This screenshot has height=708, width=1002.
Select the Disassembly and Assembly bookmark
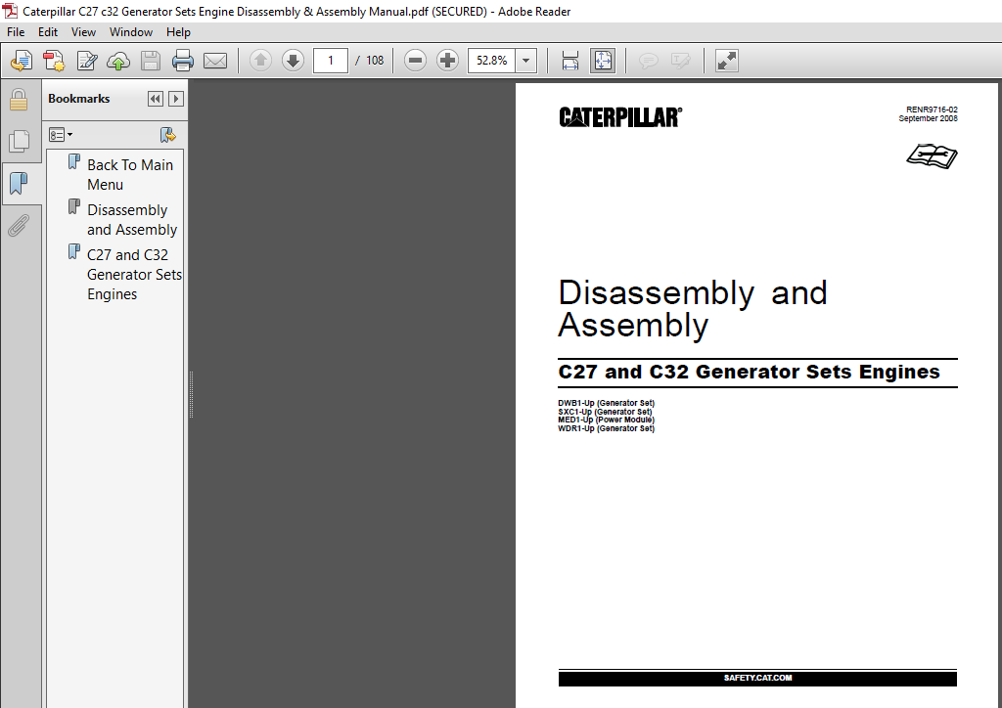pos(132,220)
